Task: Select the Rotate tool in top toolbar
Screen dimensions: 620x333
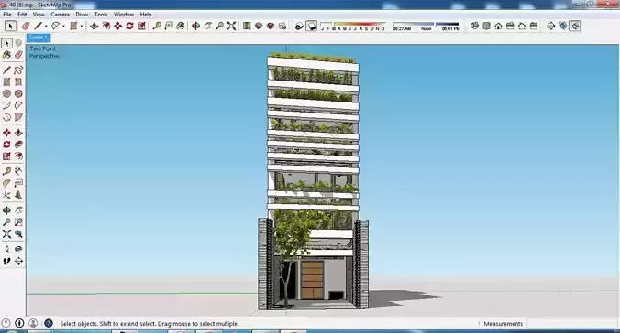Action: (x=129, y=26)
